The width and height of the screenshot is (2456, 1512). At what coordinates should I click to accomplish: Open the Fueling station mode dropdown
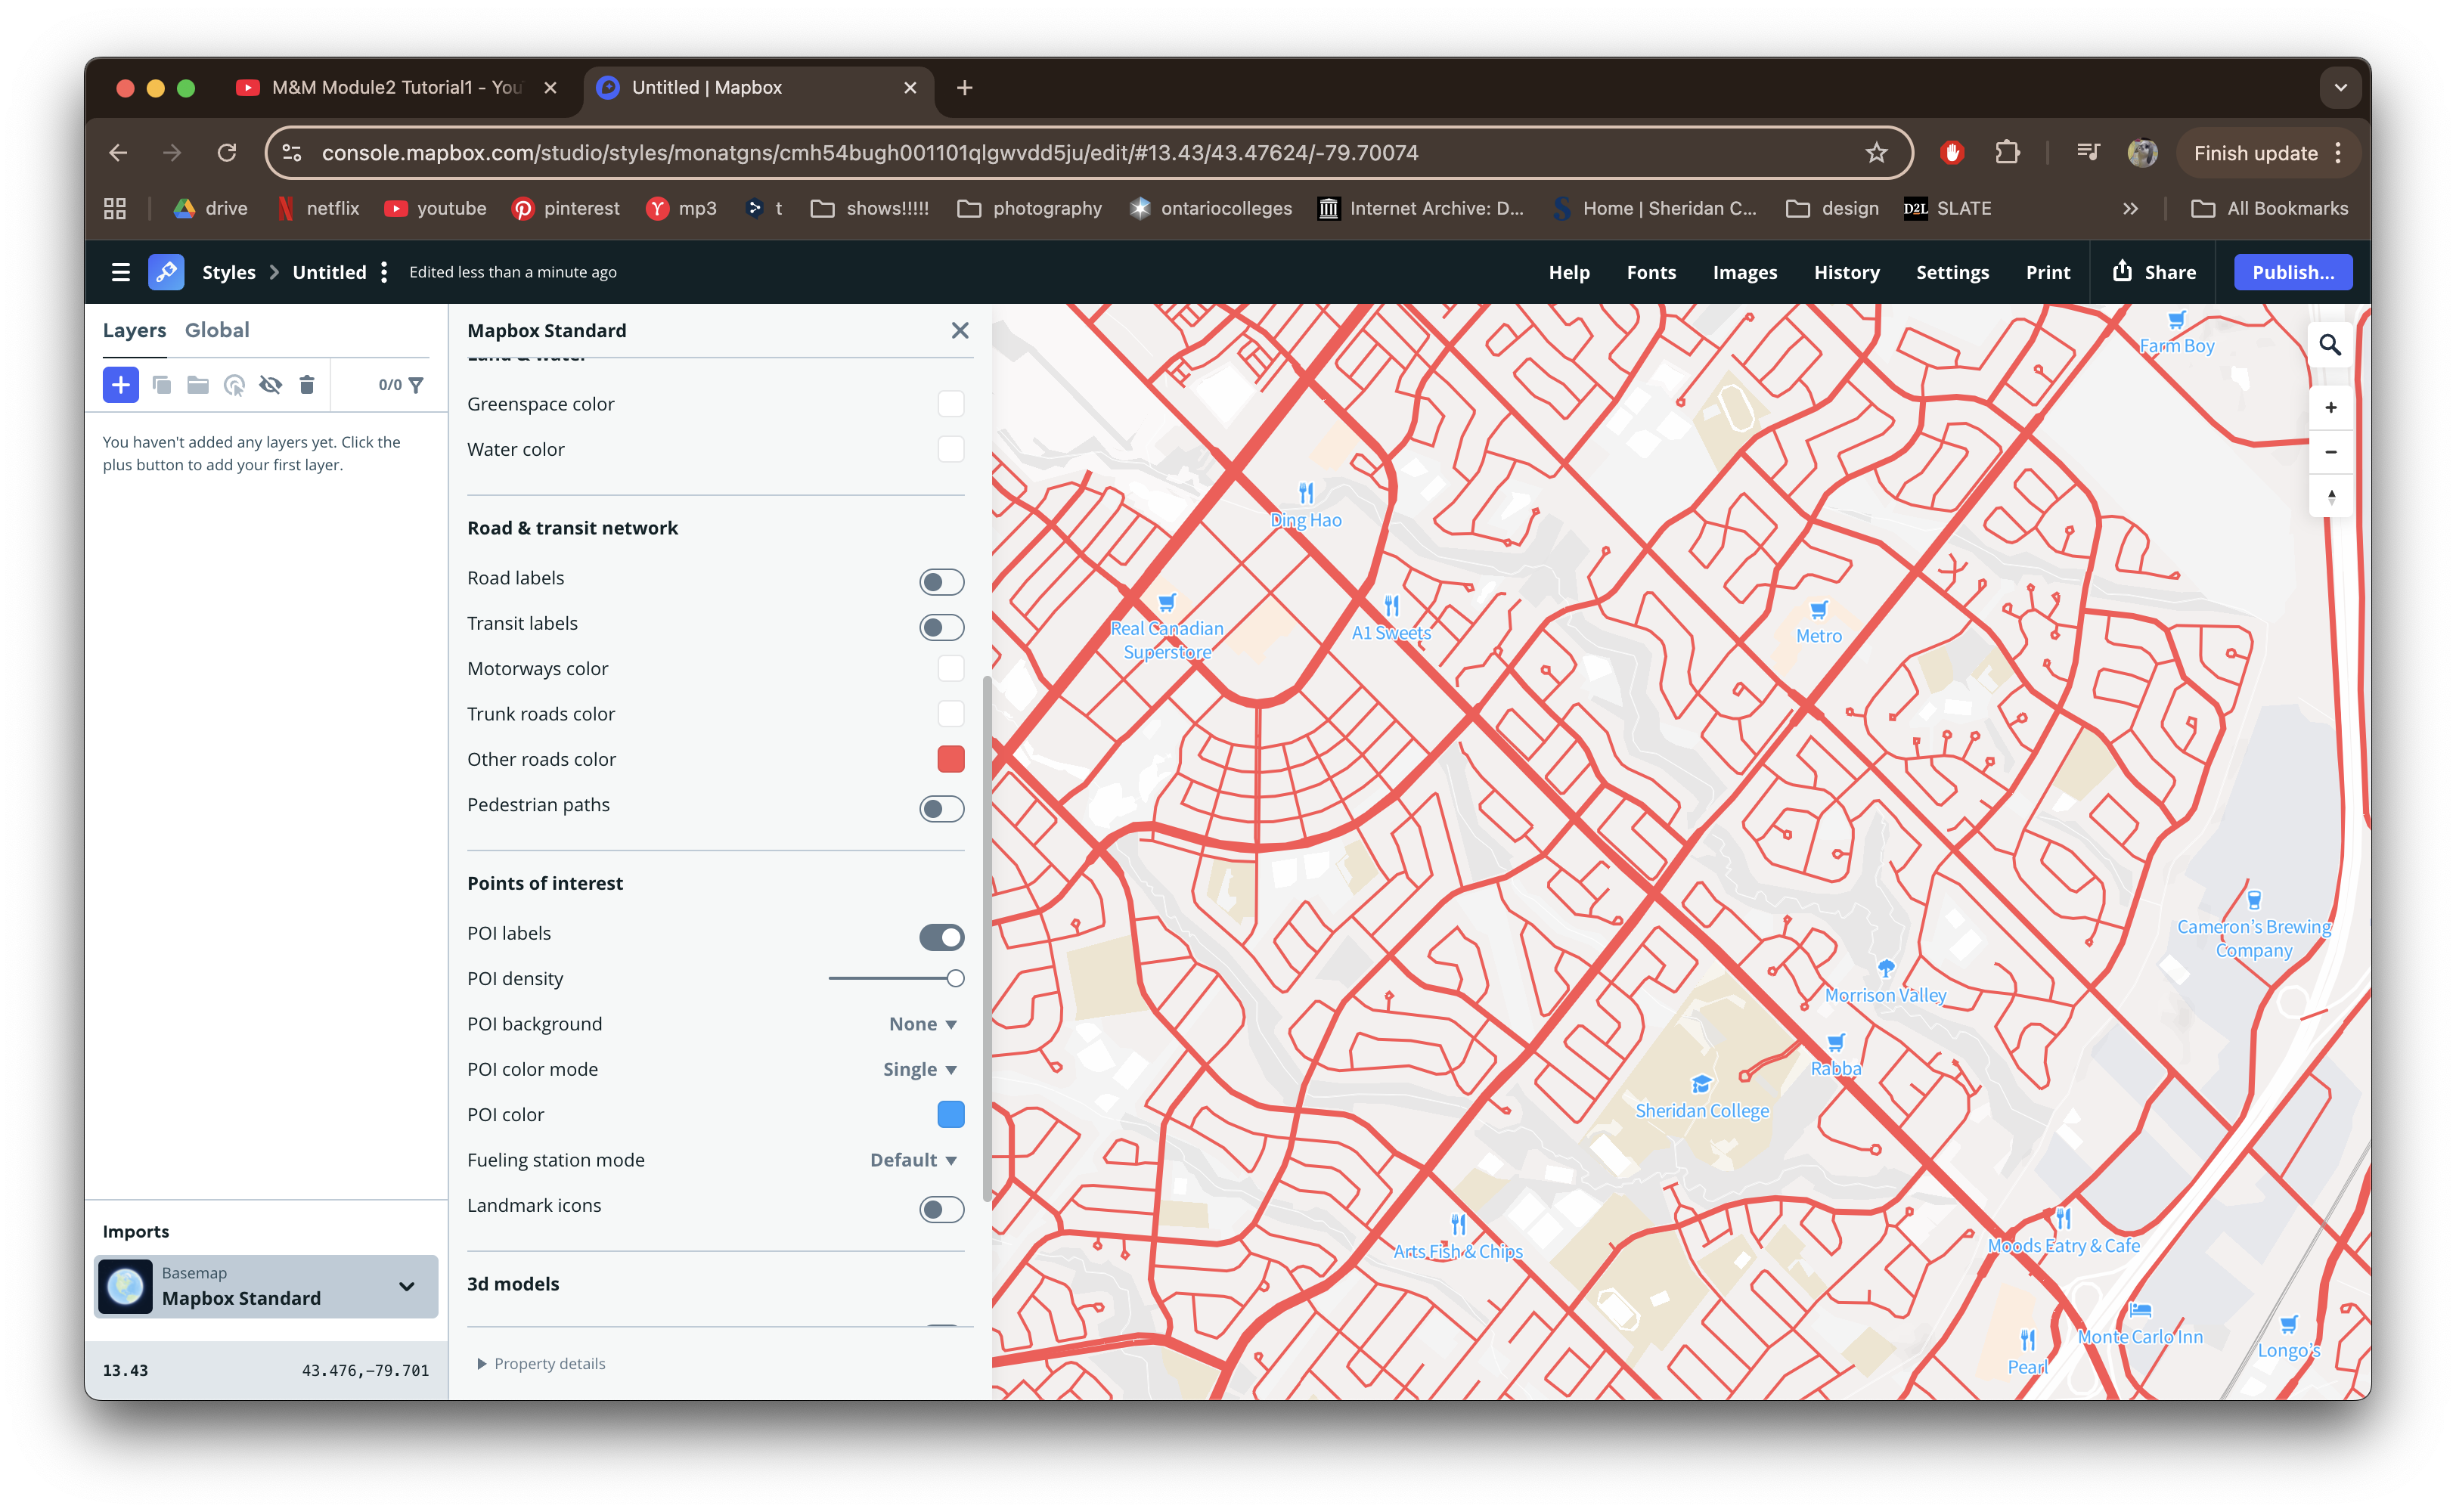coord(913,1160)
